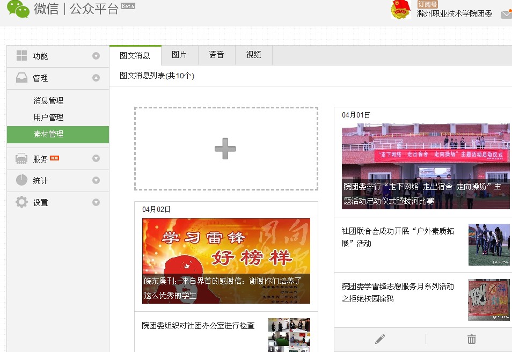Expand the 功能 menu arrow
This screenshot has width=512, height=352.
click(96, 56)
